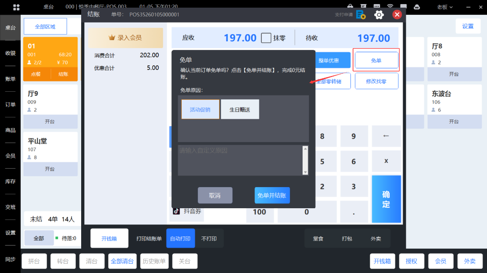Switch to the 会员 section in sidebar

tap(10, 155)
